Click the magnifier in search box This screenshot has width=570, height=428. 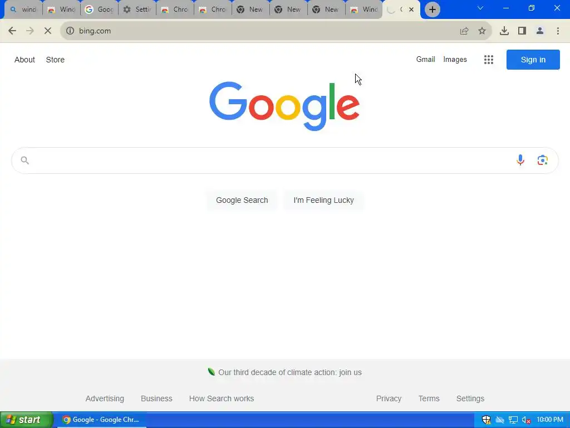point(24,160)
